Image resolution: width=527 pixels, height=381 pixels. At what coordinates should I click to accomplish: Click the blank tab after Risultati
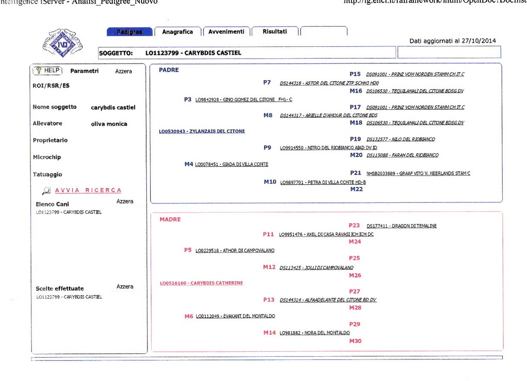click(324, 31)
